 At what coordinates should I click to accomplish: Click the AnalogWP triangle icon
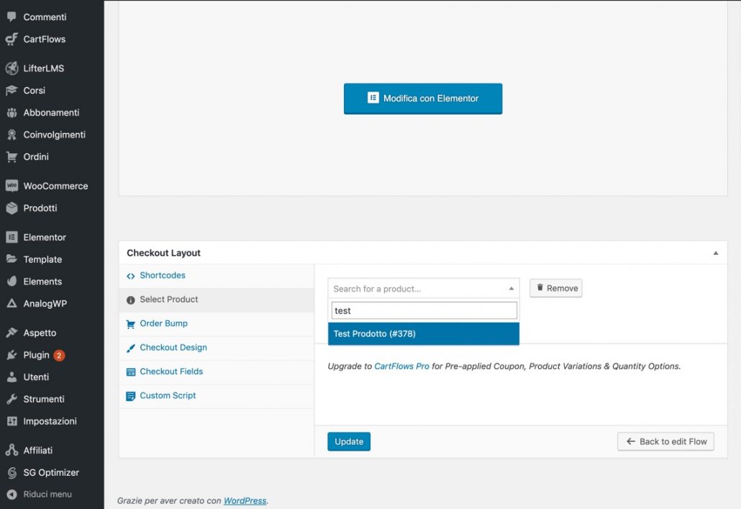12,304
